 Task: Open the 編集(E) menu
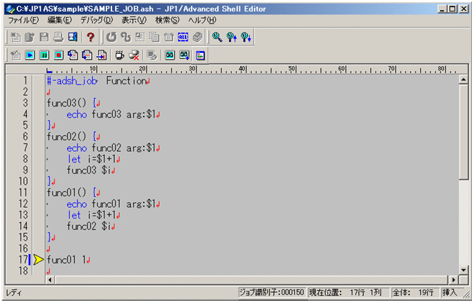point(60,20)
